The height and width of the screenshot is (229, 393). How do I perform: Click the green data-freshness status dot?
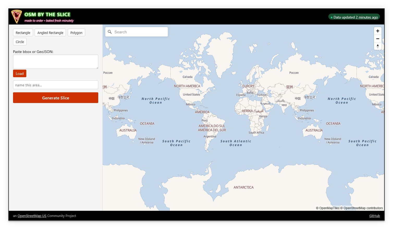[x=331, y=17]
